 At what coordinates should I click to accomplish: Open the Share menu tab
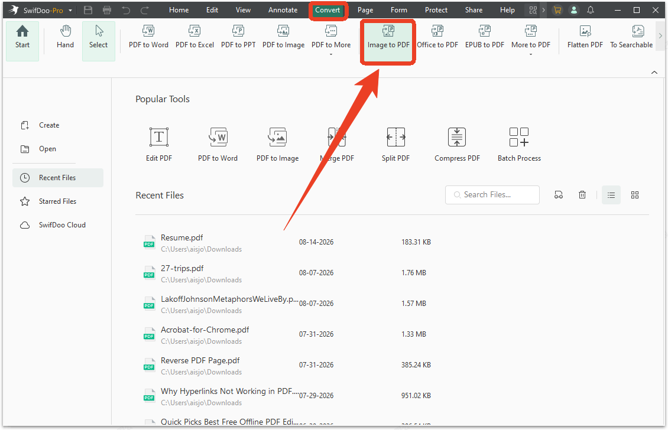click(474, 10)
